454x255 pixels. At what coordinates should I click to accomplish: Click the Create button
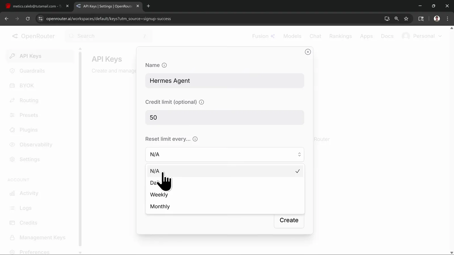click(289, 220)
